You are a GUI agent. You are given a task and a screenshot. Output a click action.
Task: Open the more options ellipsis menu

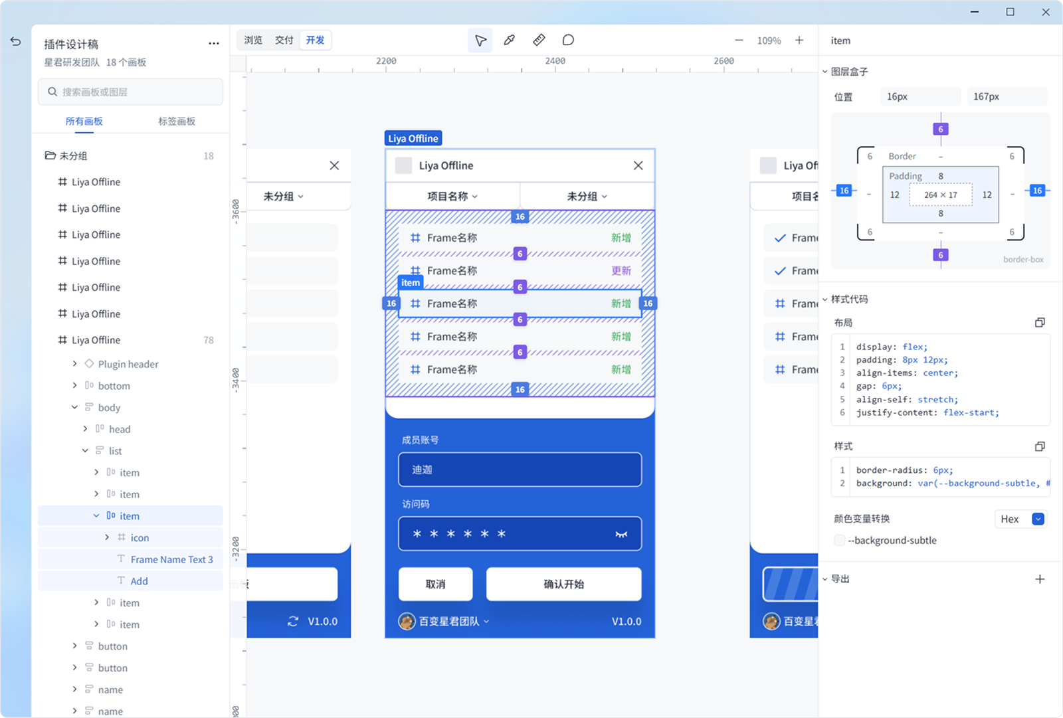point(214,43)
